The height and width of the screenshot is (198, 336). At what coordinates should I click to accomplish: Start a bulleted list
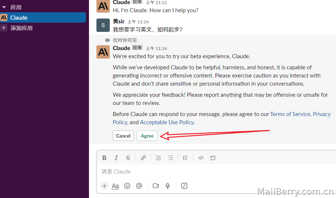click(170, 158)
